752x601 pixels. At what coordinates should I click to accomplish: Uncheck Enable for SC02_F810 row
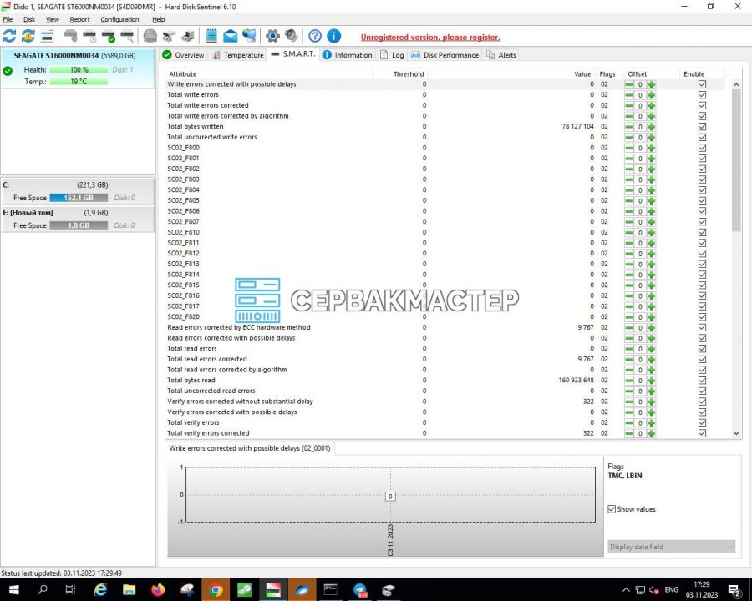[702, 232]
